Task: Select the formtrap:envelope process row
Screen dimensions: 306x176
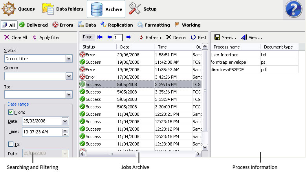Action: click(x=254, y=62)
